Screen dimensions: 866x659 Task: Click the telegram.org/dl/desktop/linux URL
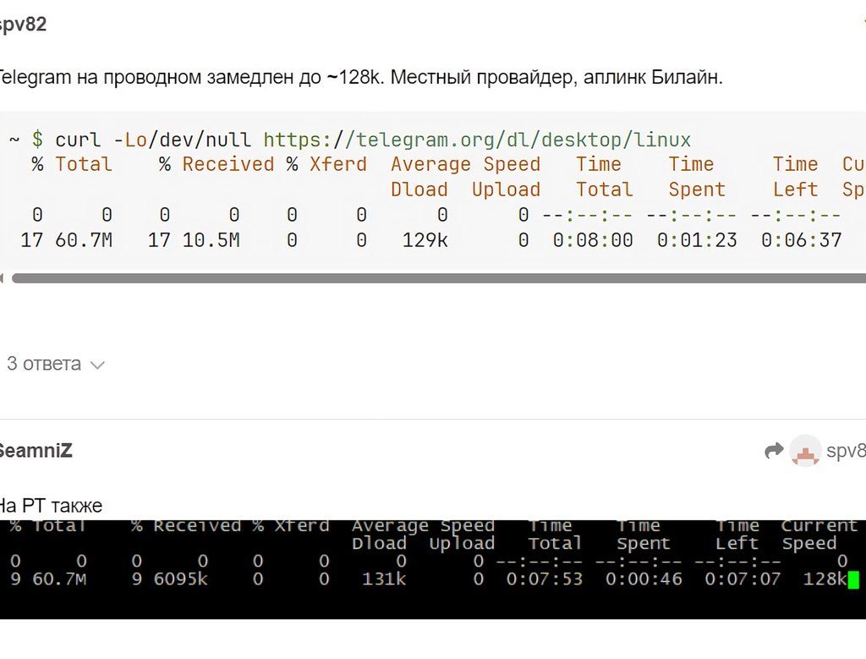[x=477, y=140]
